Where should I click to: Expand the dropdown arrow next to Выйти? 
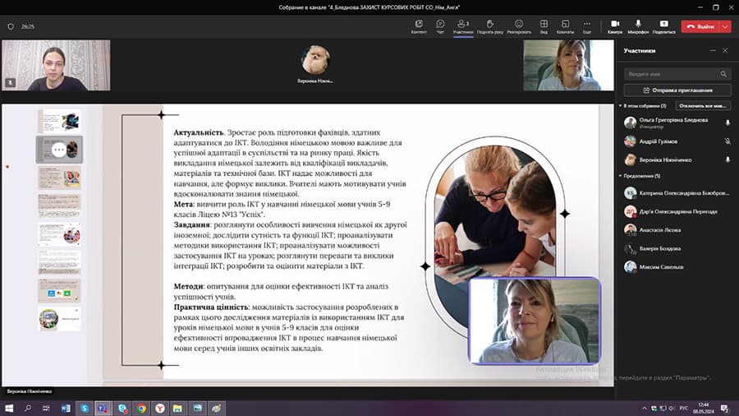point(726,26)
